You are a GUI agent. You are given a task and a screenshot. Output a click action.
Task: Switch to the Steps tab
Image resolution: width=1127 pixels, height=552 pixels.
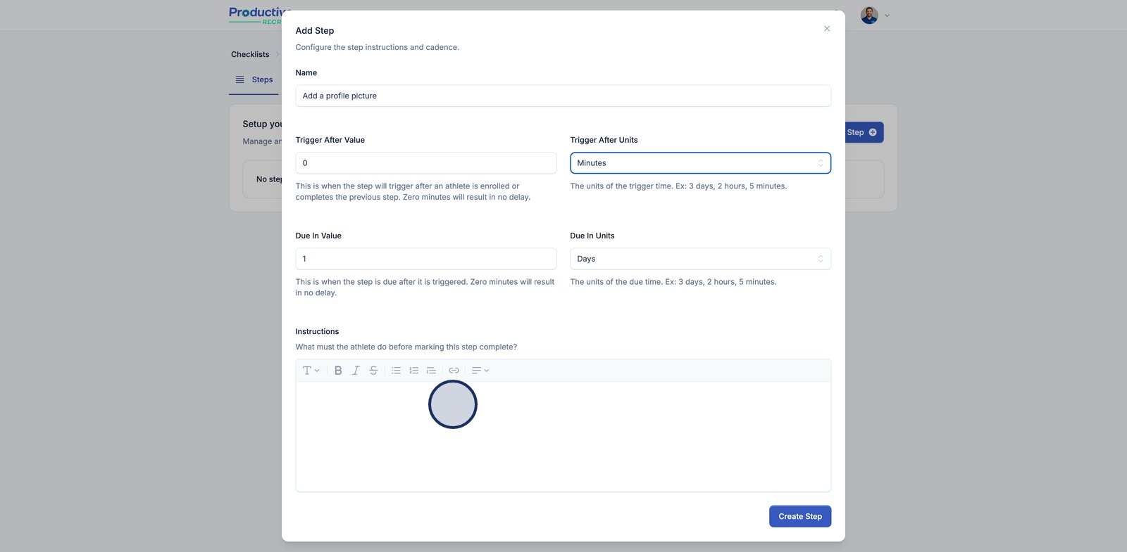pos(254,80)
